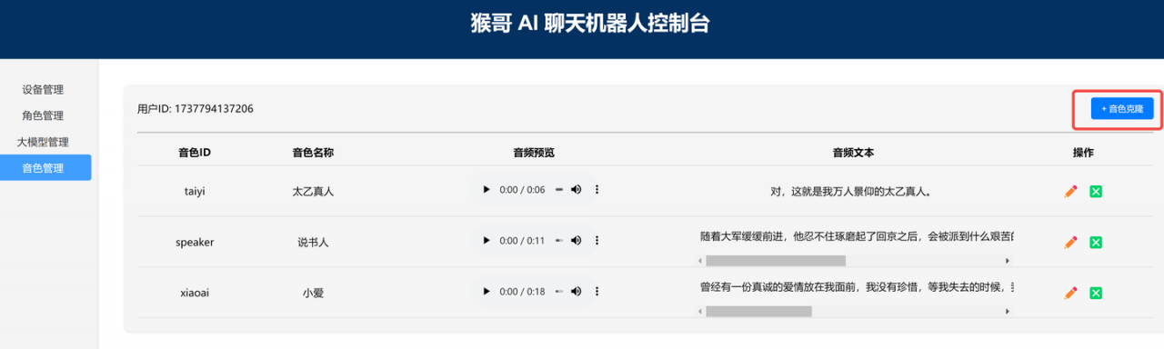Open more options on taiyi audio player
The width and height of the screenshot is (1164, 349).
click(597, 190)
